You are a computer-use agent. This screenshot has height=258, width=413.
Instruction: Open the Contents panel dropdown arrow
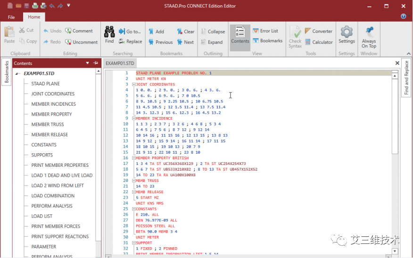point(88,63)
